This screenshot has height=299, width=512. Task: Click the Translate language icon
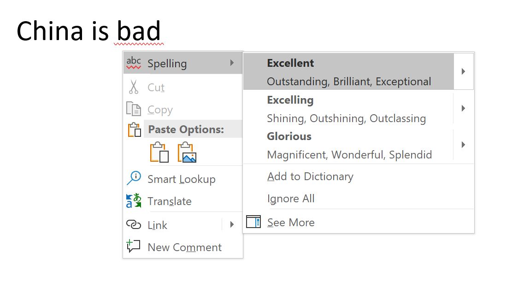134,201
